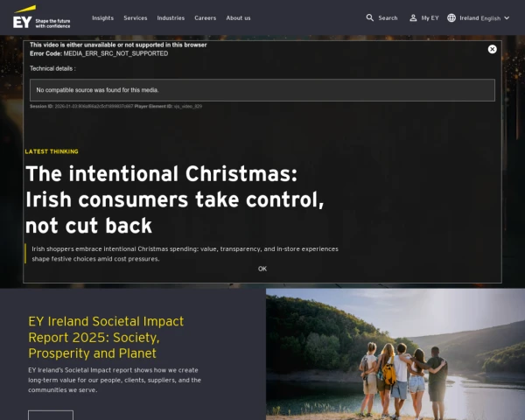Click the 'This video is either unavailable' message
This screenshot has height=420, width=525.
[x=118, y=45]
